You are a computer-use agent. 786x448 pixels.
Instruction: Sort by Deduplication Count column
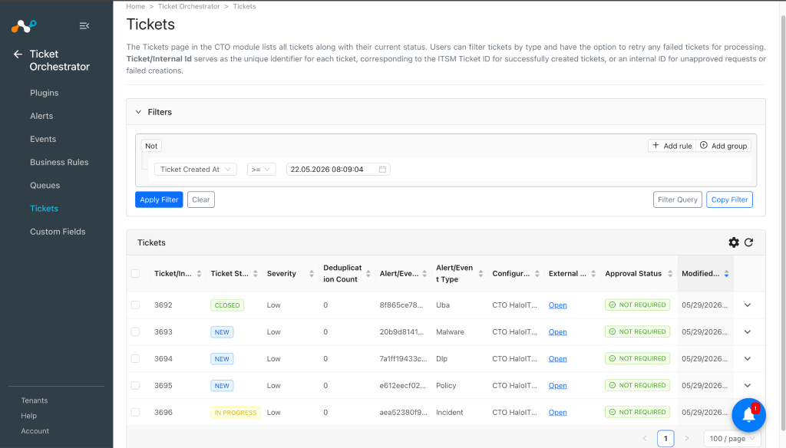pyautogui.click(x=368, y=274)
